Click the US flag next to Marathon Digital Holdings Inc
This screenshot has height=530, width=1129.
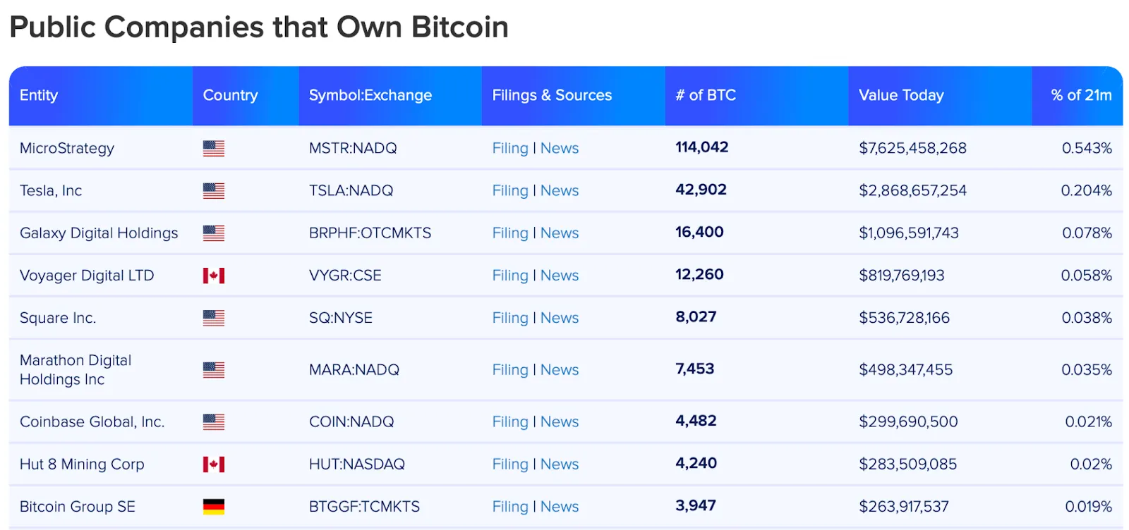click(x=214, y=369)
